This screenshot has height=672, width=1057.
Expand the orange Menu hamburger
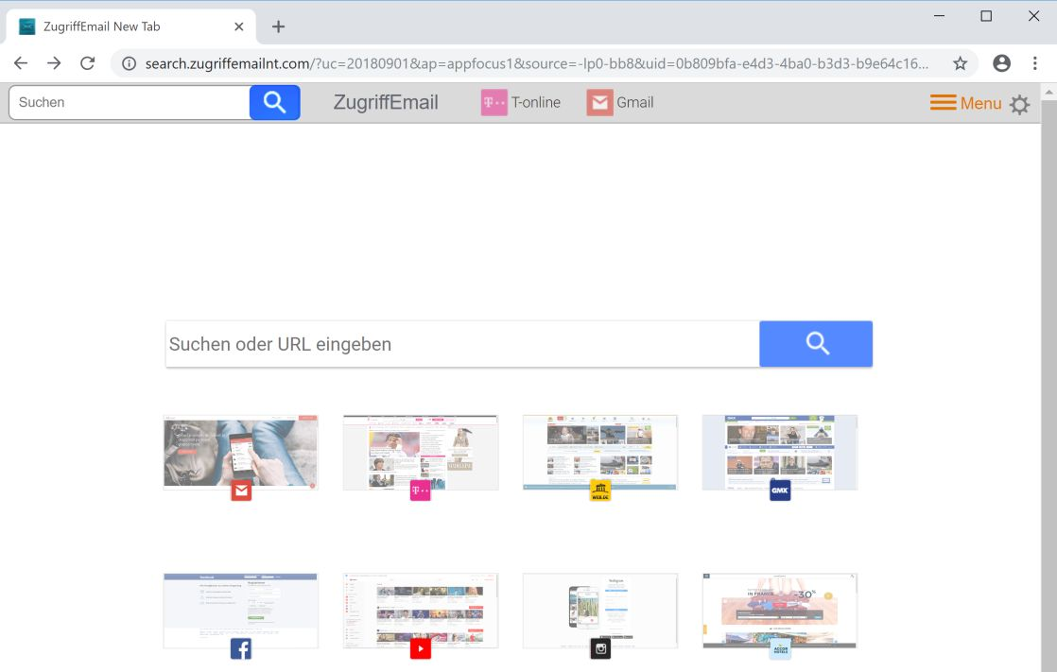[x=965, y=103]
